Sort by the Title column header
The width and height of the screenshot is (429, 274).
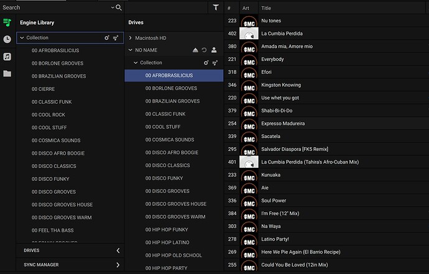[x=266, y=8]
